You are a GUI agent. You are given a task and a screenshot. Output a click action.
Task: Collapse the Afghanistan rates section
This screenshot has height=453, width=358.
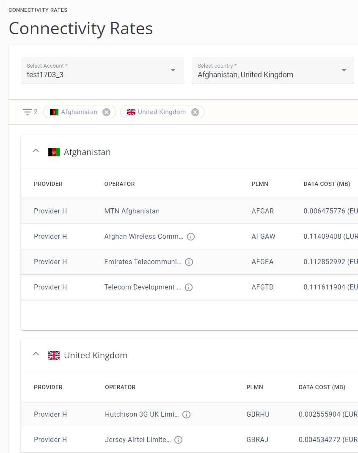point(36,151)
